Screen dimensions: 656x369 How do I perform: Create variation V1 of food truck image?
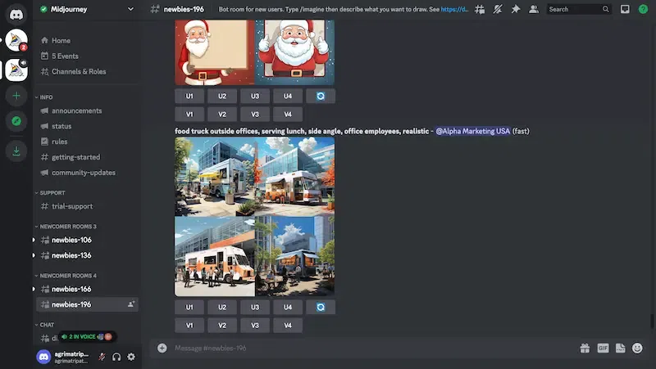tap(189, 326)
